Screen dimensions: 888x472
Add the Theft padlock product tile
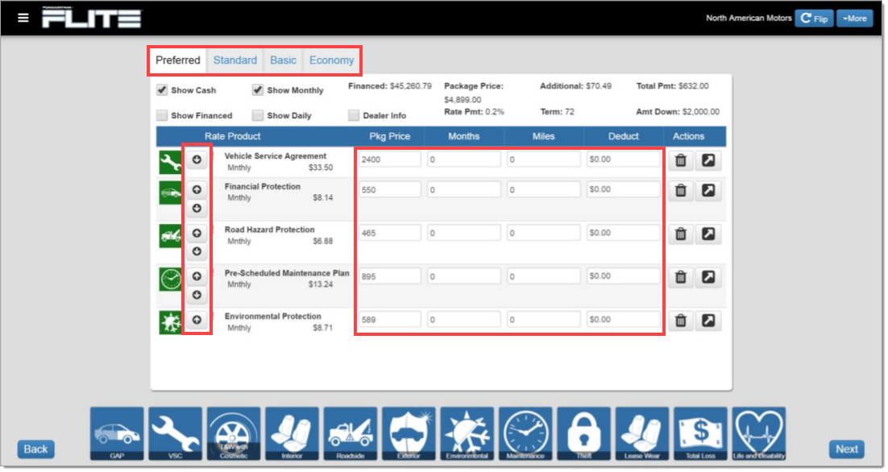coord(583,434)
